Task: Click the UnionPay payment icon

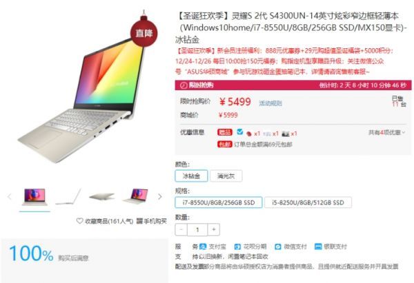Action: pos(318,247)
